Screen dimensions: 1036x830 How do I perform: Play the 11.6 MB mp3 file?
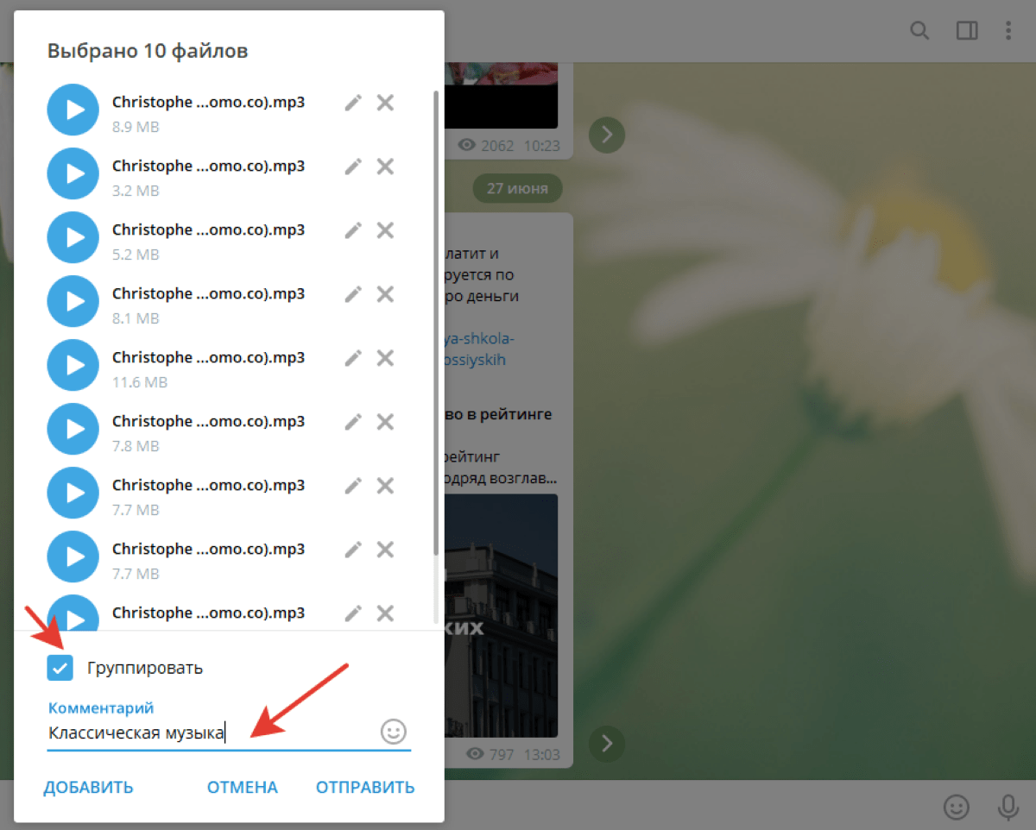73,365
